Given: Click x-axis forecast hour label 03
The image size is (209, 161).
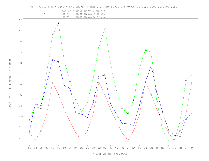Looking at the screenshot, I should [x=35, y=148].
